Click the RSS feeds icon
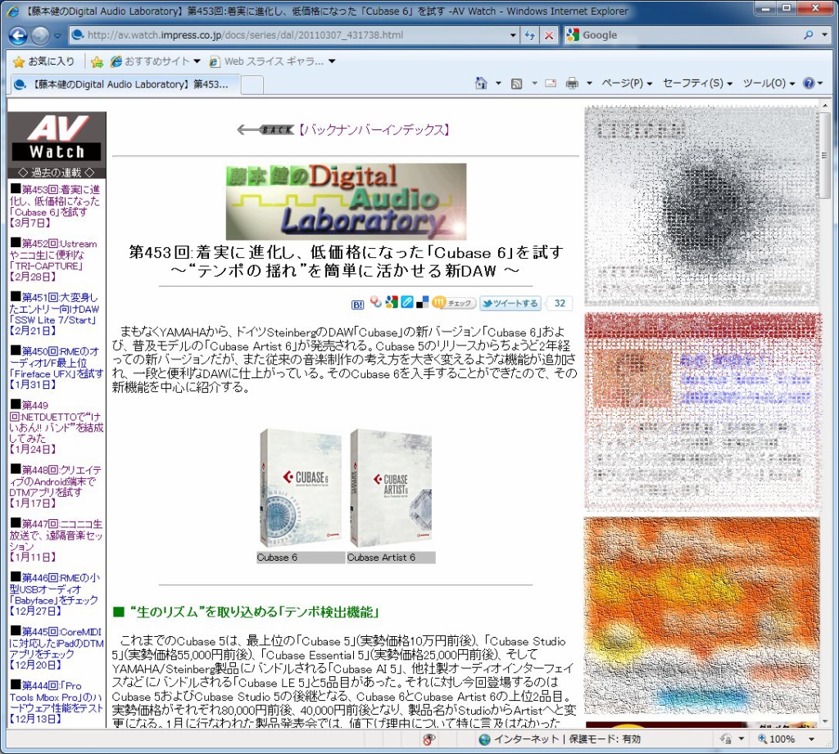839x754 pixels. (x=516, y=84)
